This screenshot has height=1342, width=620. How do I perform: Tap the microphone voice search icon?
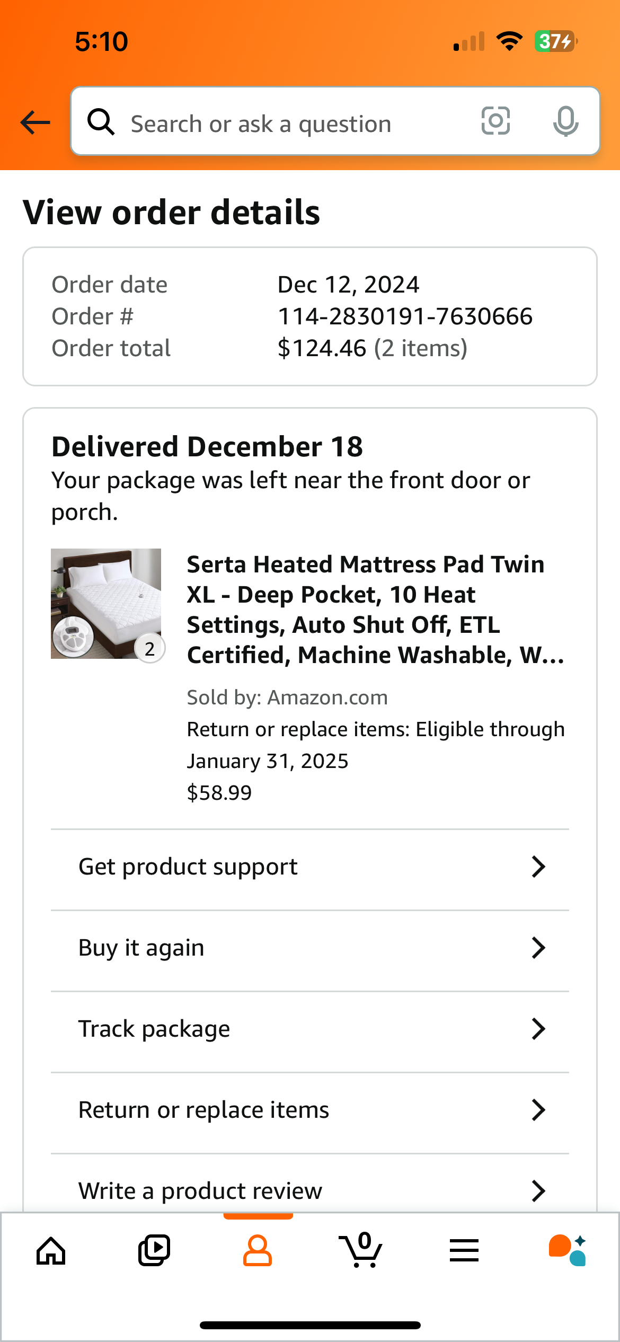click(565, 121)
